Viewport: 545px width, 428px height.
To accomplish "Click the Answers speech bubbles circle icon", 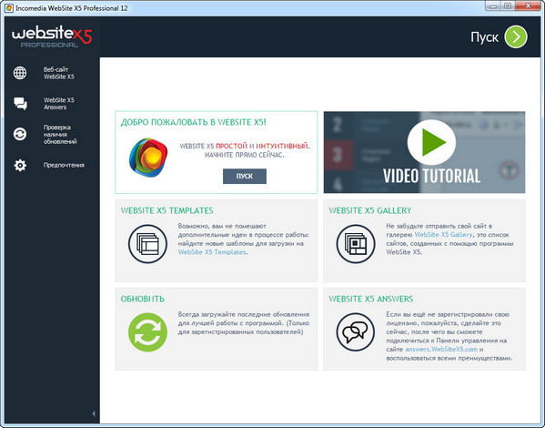I will click(x=356, y=332).
